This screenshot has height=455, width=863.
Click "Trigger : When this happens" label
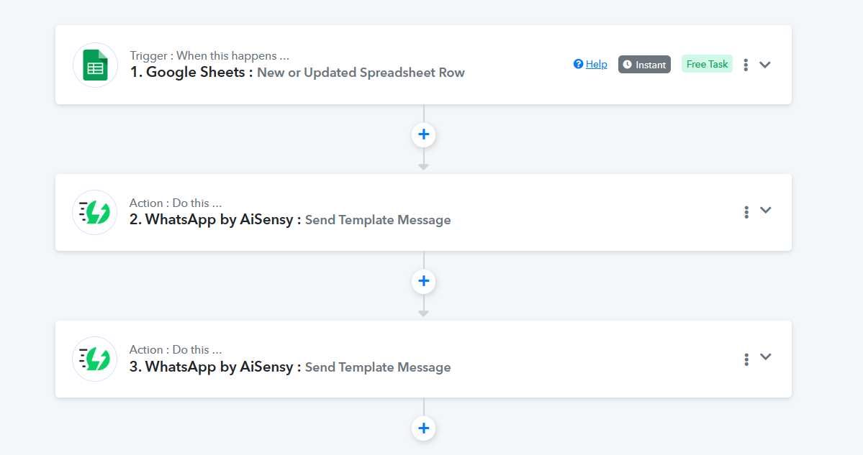point(209,55)
